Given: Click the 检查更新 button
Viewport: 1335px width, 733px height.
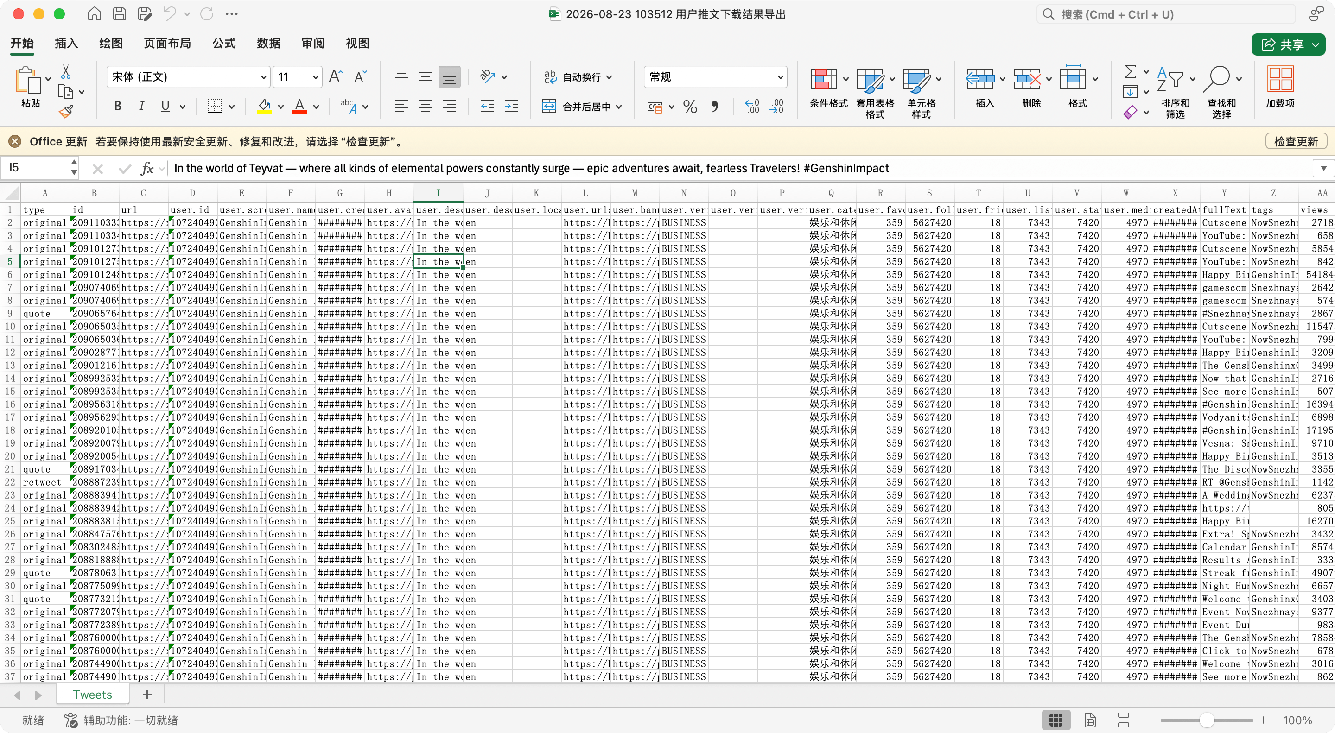Looking at the screenshot, I should [1296, 141].
